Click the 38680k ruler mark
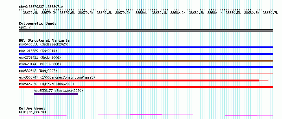This screenshot has height=119, width=282. [x=141, y=13]
